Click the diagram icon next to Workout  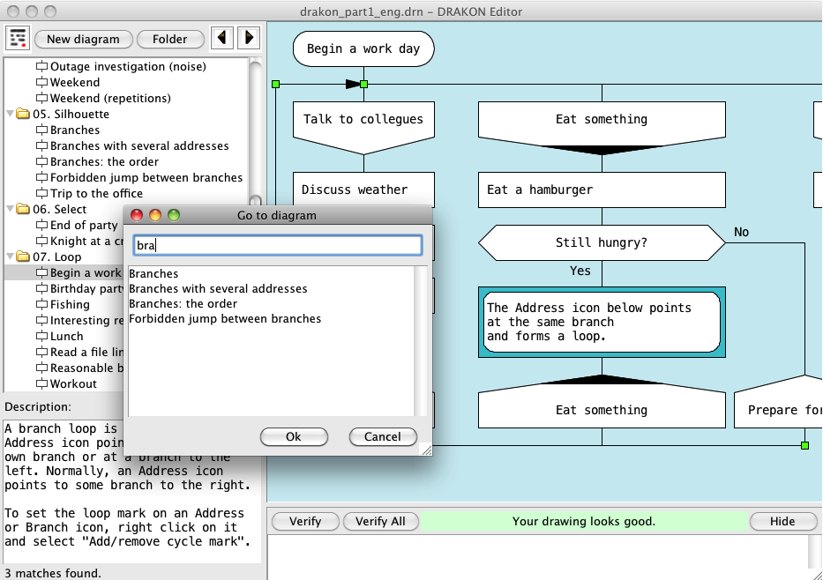pyautogui.click(x=41, y=384)
